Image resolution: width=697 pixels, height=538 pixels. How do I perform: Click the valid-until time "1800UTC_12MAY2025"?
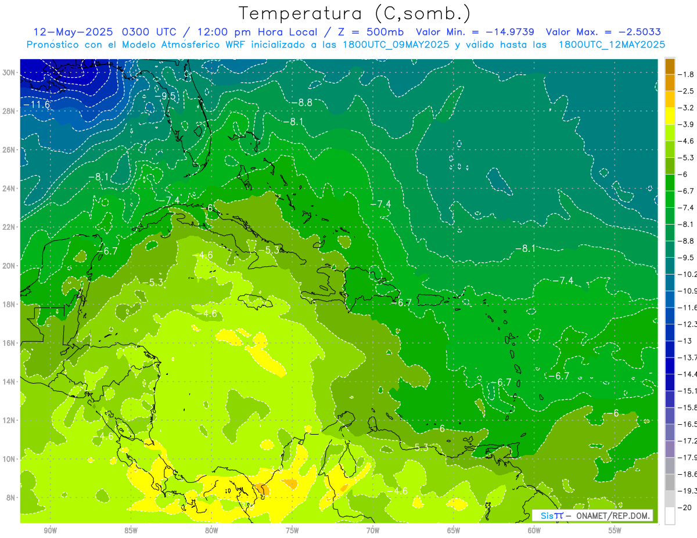612,44
